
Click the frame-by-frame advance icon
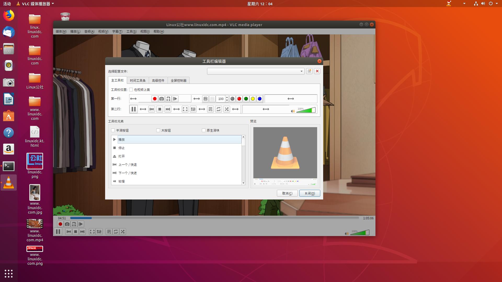[x=175, y=99]
